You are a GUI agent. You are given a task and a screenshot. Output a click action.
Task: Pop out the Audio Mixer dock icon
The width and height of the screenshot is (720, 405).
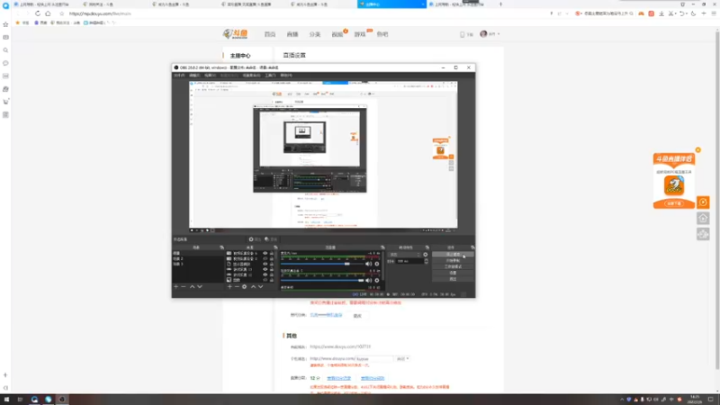point(382,247)
